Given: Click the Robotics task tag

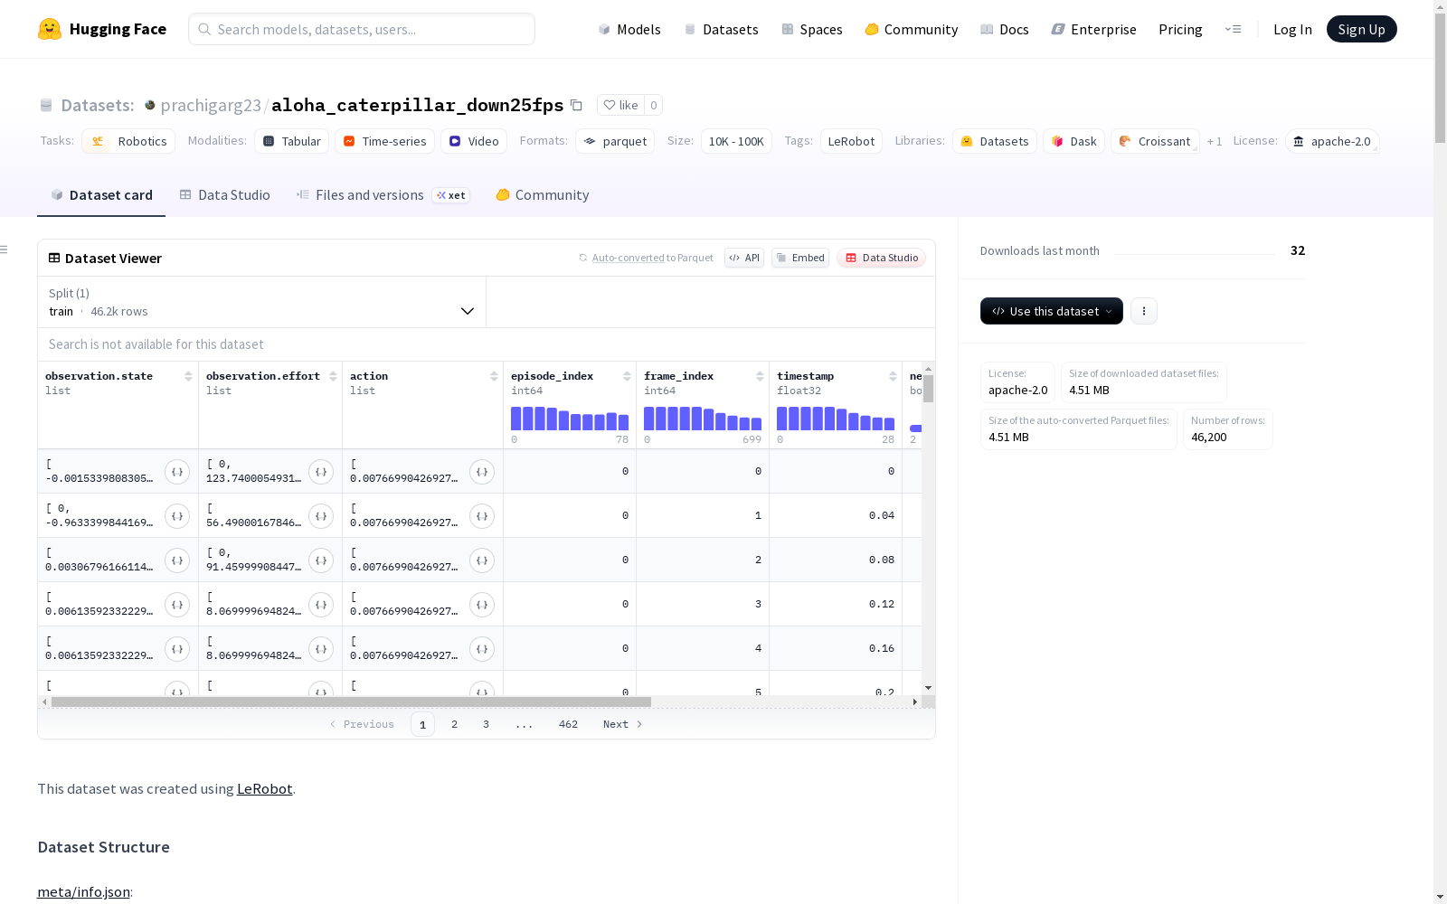Looking at the screenshot, I should point(128,141).
